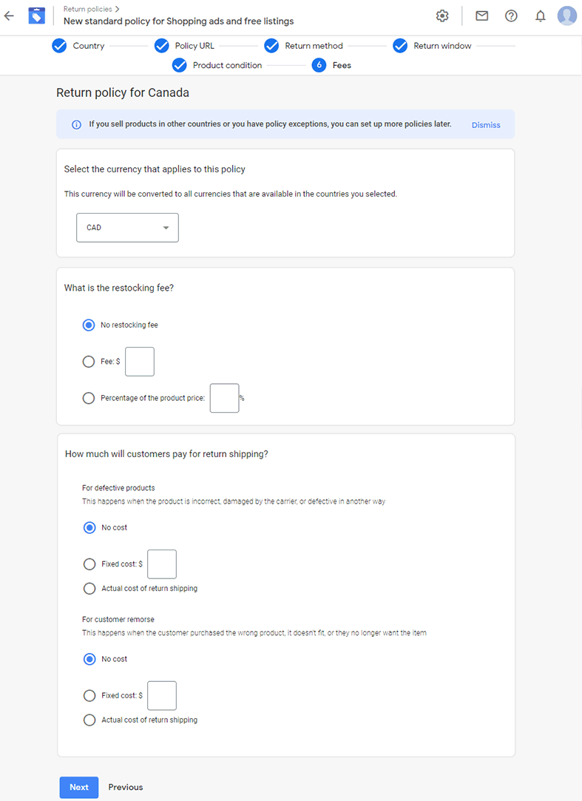Go back with the Previous button
582x801 pixels.
126,787
